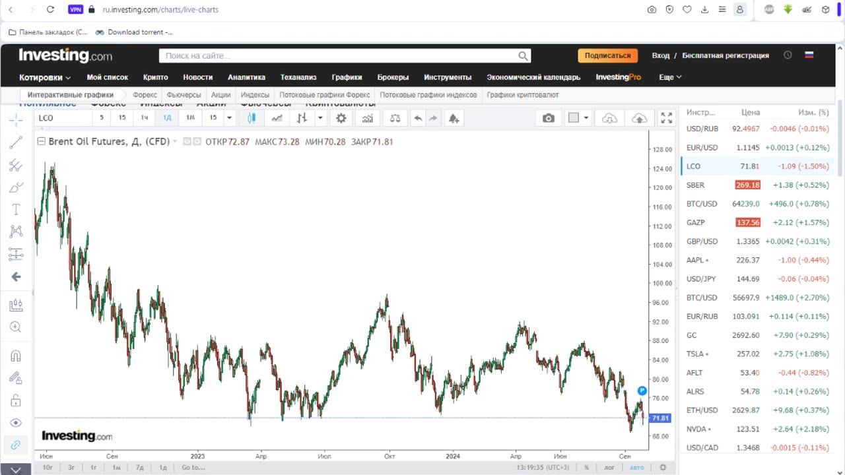Switch to area chart style
The image size is (845, 475).
(277, 118)
